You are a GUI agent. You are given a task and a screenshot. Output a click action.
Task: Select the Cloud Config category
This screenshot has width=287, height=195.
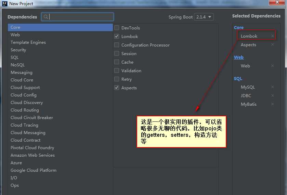pyautogui.click(x=60, y=95)
